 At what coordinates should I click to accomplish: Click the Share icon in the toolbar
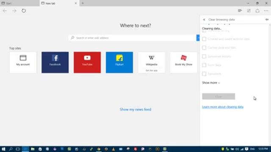(x=257, y=11)
